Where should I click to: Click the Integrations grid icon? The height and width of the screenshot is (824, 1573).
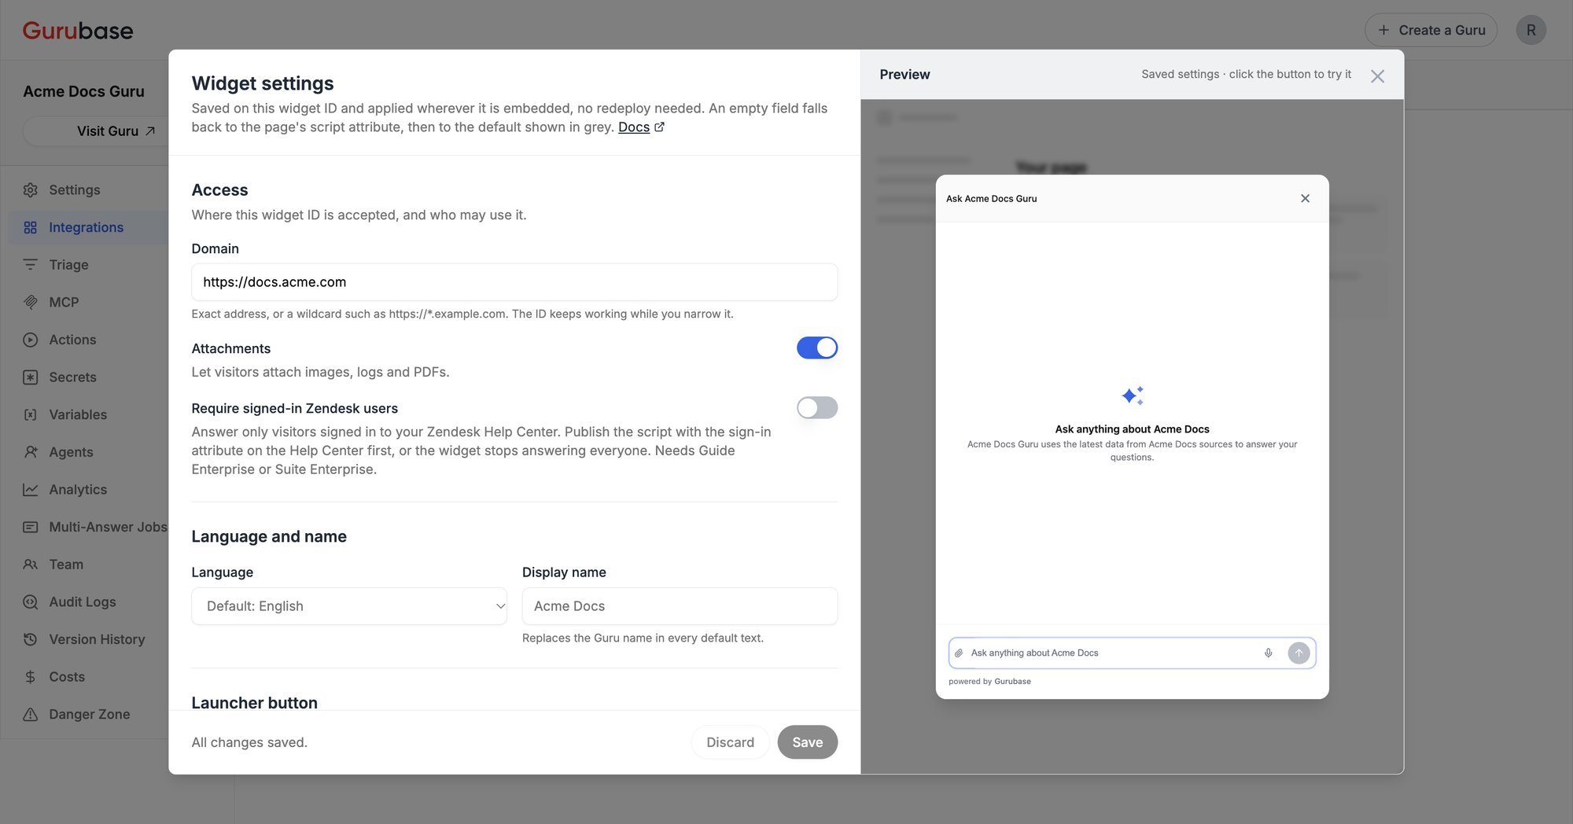[x=31, y=227]
